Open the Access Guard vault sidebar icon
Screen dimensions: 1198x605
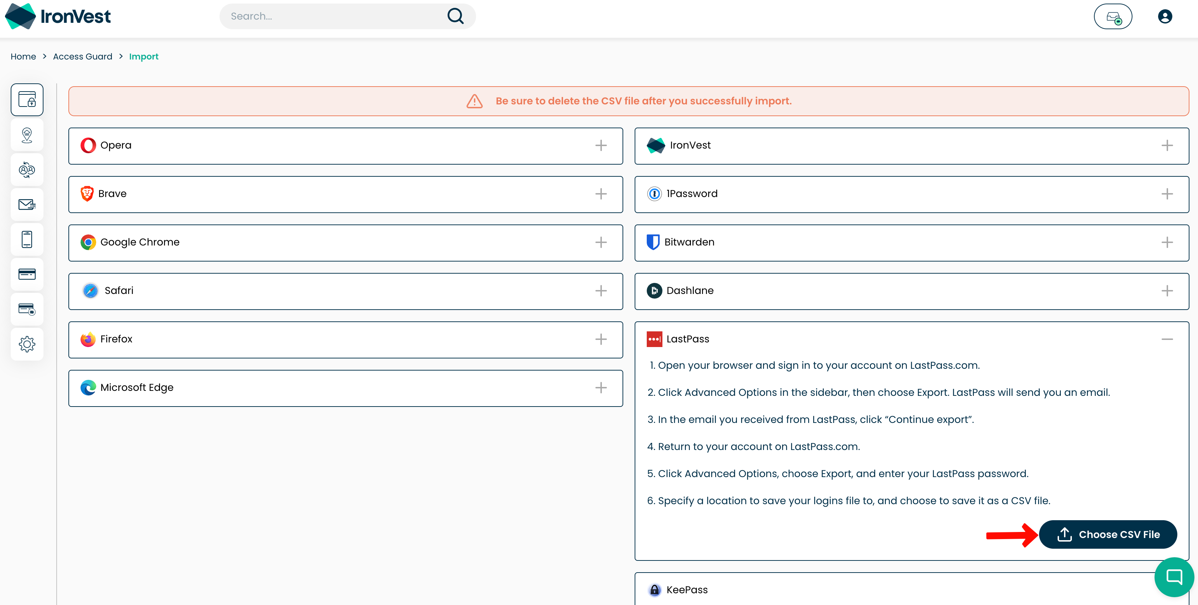click(27, 99)
